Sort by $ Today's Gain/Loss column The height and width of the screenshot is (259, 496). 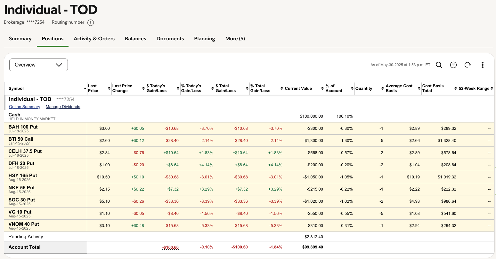(178, 88)
